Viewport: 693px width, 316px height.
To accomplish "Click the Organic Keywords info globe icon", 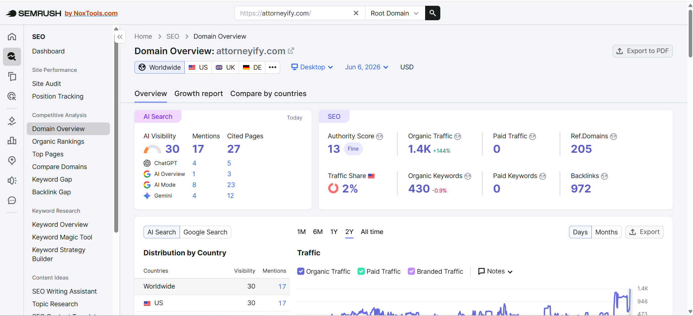I will tap(468, 176).
